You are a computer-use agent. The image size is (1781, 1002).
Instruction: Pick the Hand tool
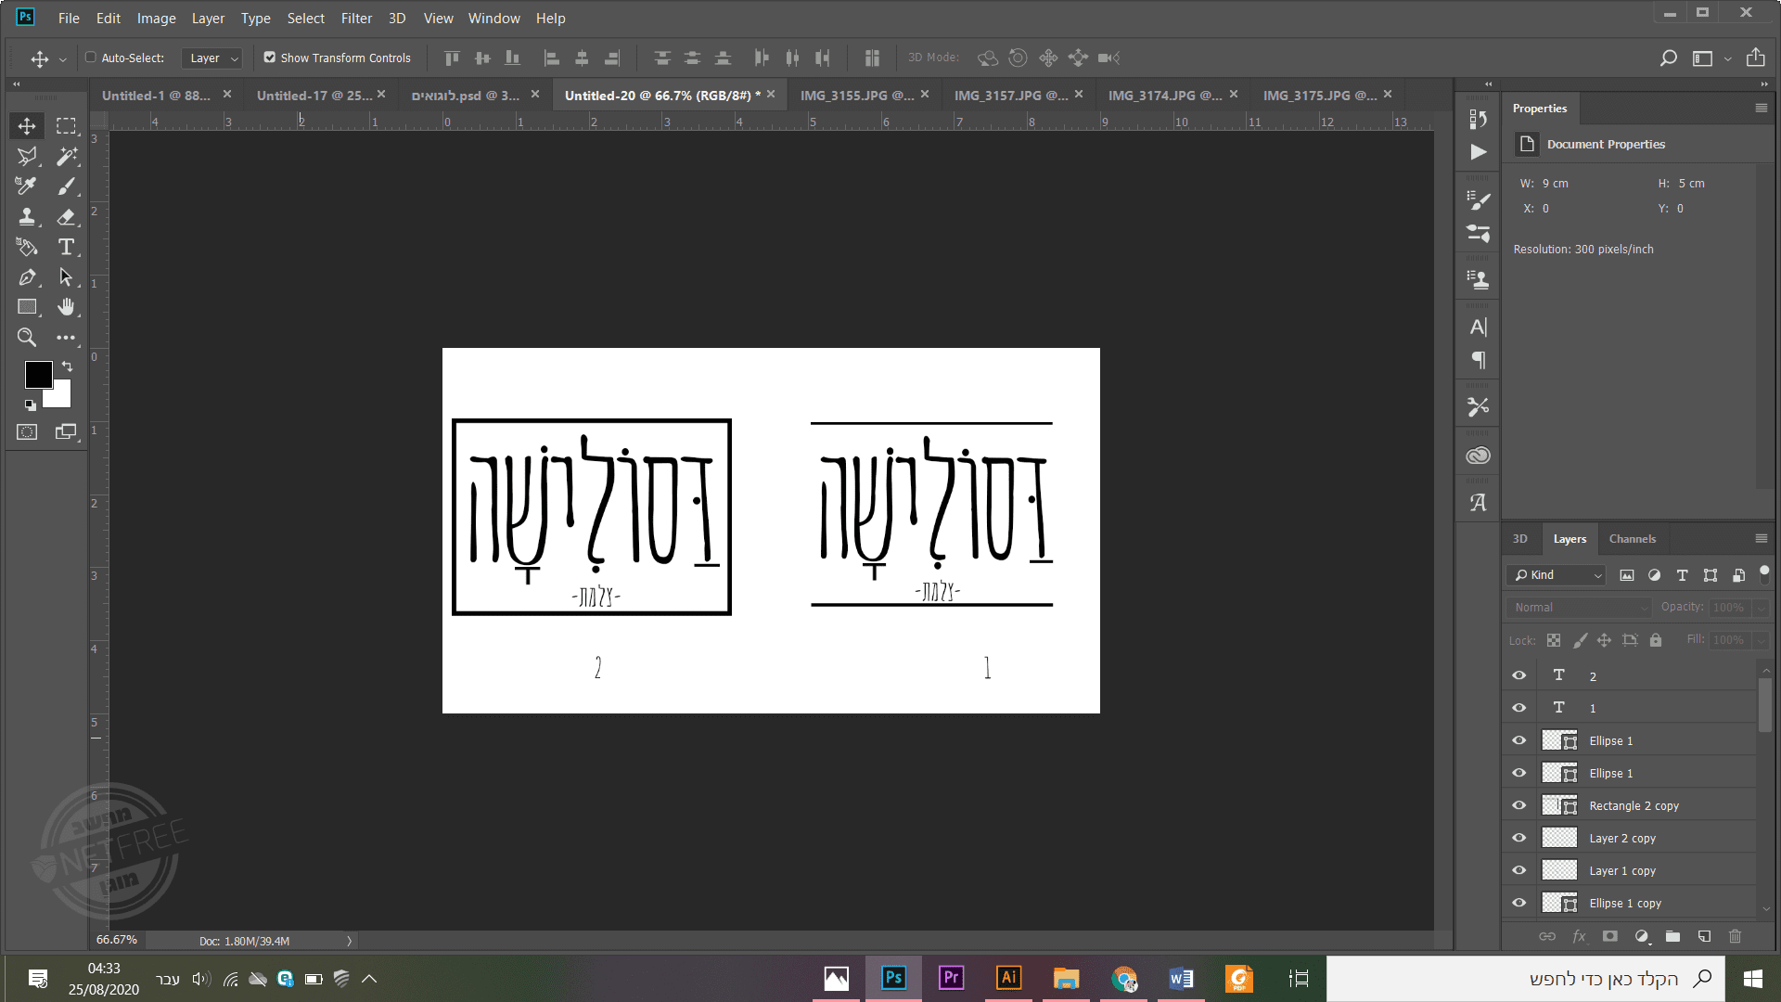pos(66,307)
